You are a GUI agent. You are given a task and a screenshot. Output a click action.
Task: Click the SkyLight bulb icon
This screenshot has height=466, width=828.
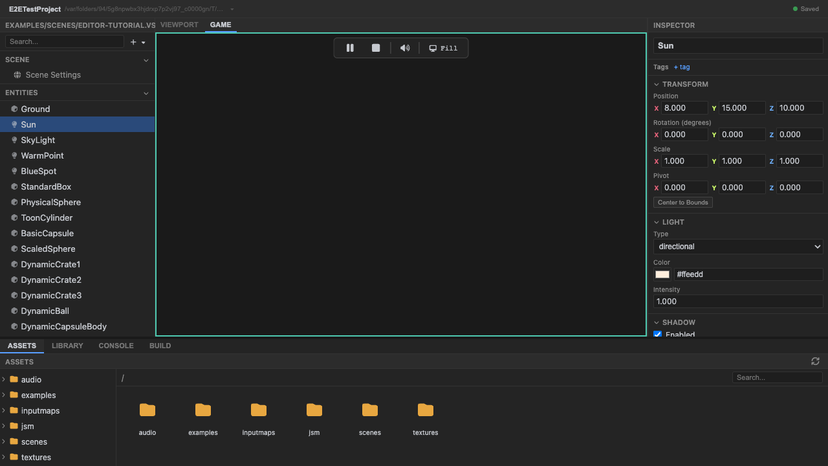15,140
